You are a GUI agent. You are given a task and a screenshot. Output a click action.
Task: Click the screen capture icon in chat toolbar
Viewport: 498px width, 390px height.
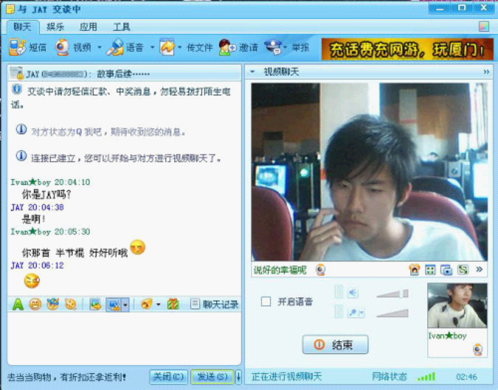tap(114, 304)
